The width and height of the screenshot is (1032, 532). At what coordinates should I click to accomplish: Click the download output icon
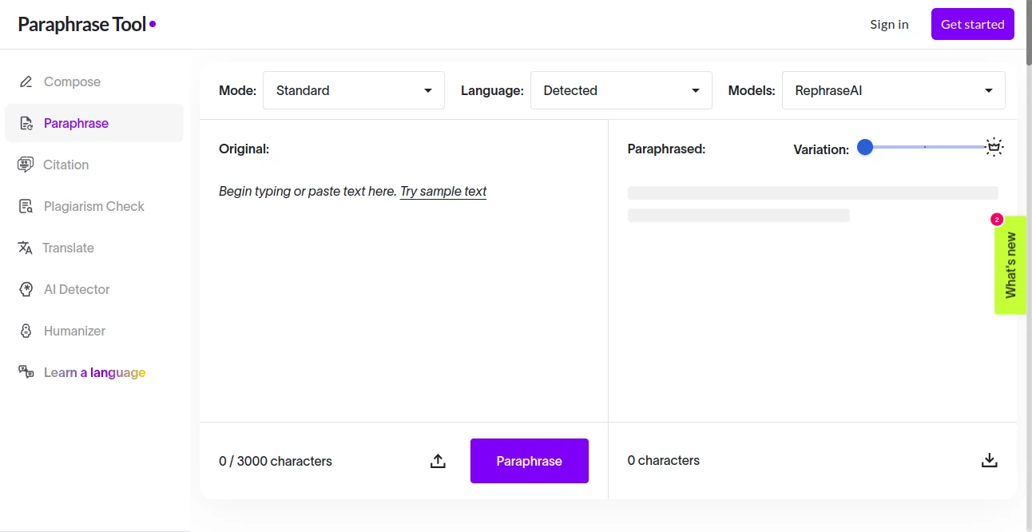click(x=989, y=460)
